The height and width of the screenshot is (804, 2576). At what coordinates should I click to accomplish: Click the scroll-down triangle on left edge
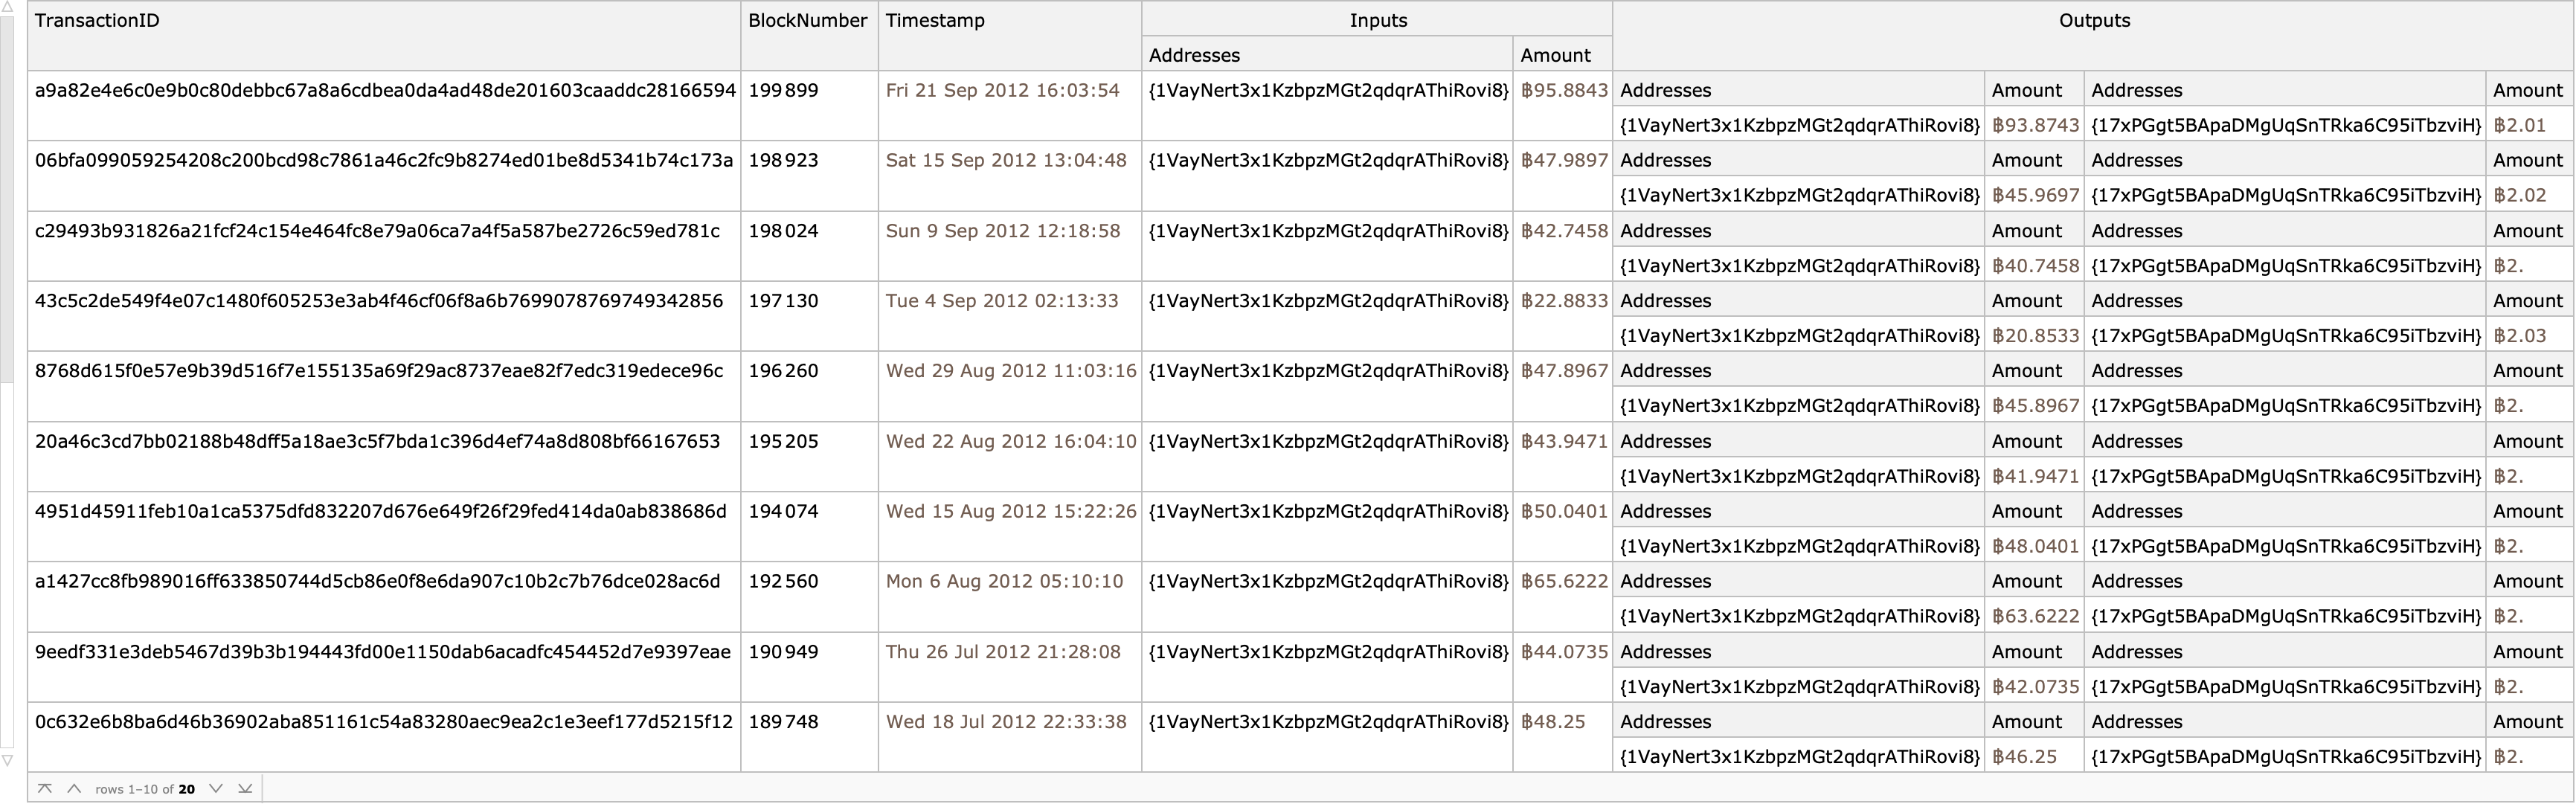click(7, 761)
